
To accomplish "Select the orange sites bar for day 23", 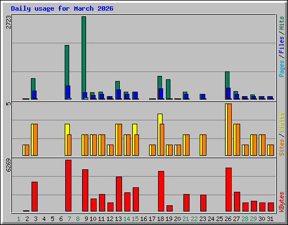I will 204,145.
